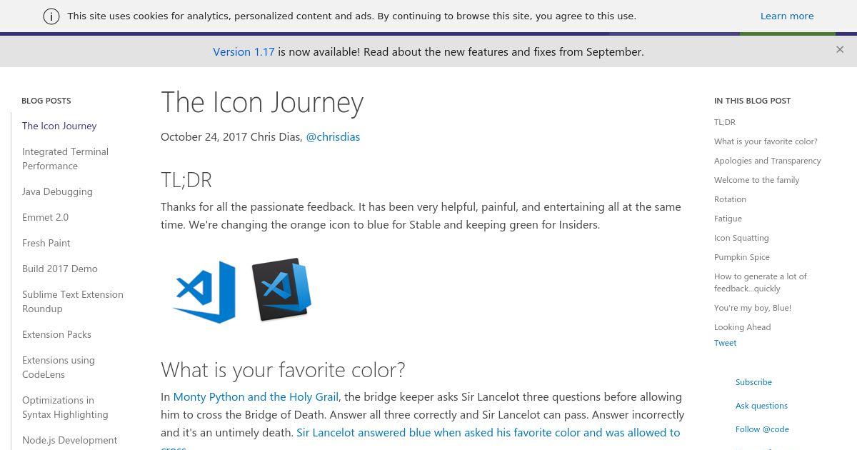The width and height of the screenshot is (857, 450).
Task: Click the dark blue VS Code icon image
Action: point(281,289)
